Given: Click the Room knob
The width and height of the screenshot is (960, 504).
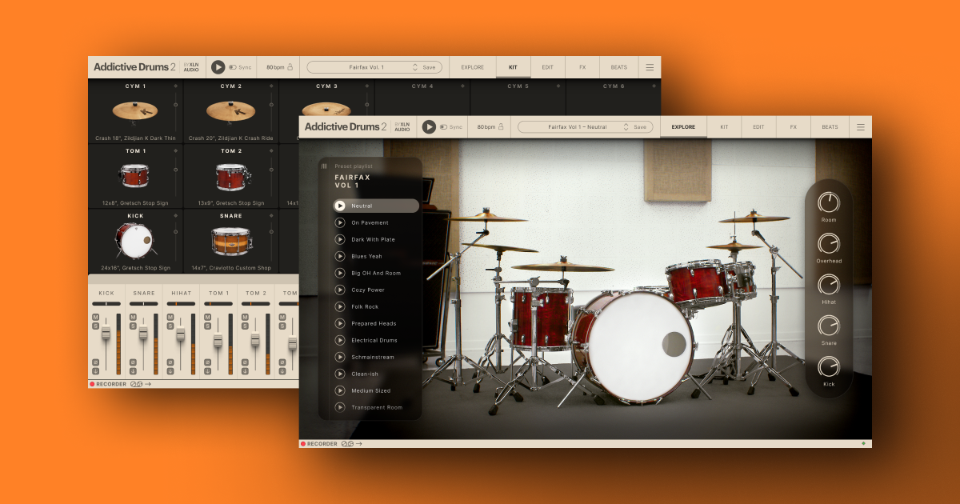Looking at the screenshot, I should (829, 202).
